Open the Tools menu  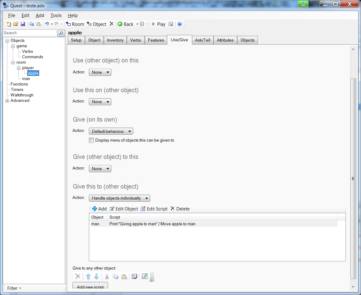(x=56, y=15)
